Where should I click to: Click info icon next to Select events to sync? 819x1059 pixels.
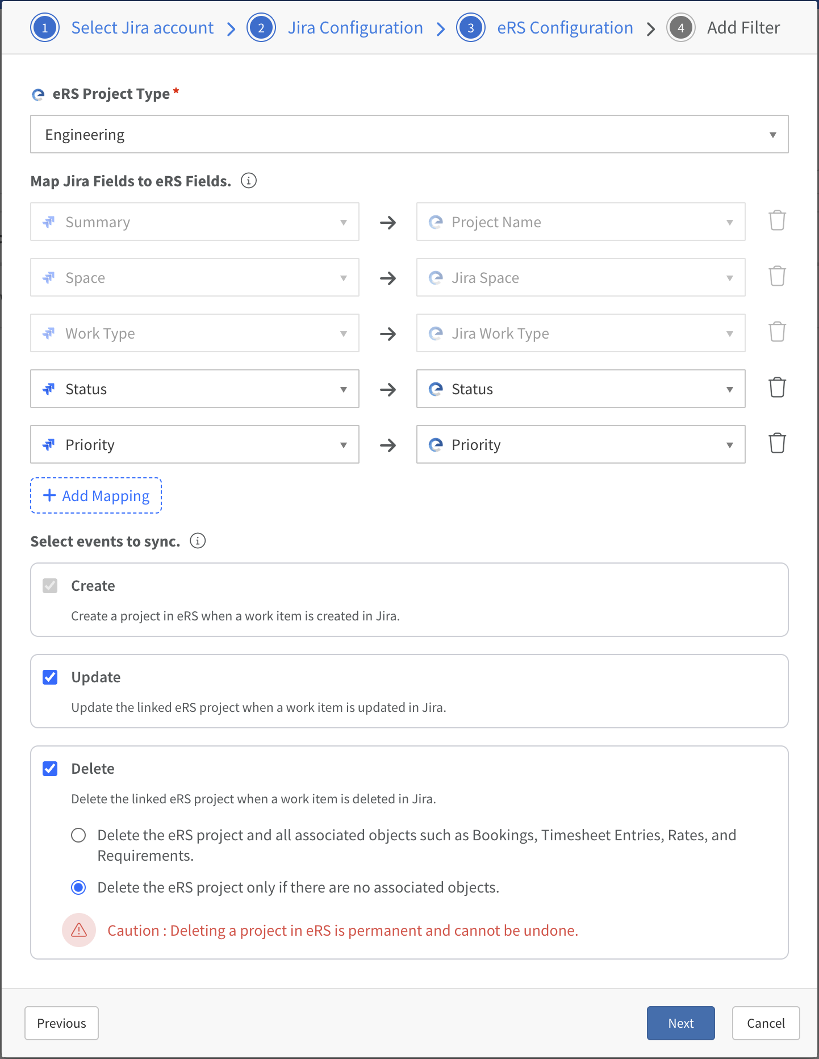pyautogui.click(x=198, y=541)
